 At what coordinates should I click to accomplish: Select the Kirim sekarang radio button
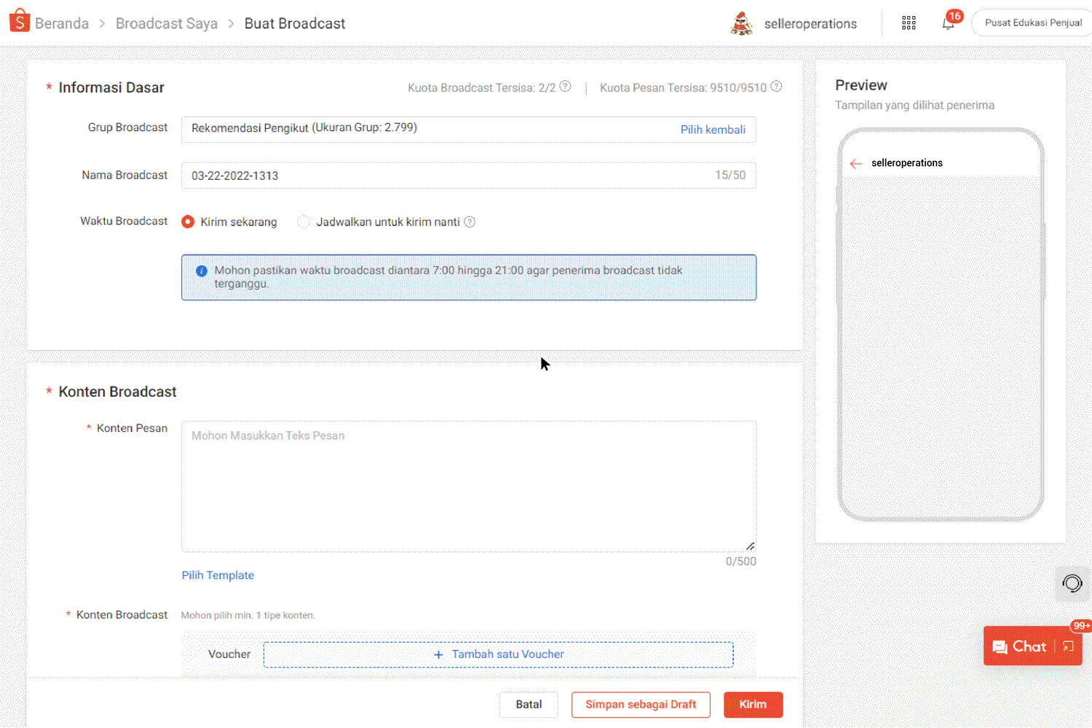189,221
